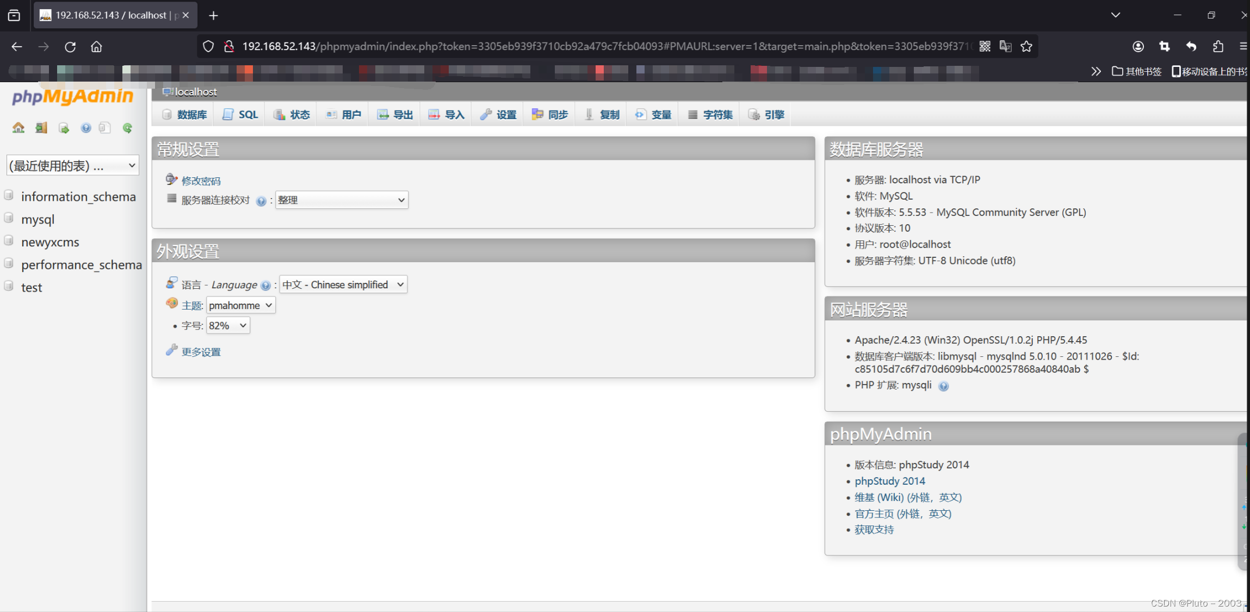Click the grey document icon in sidebar toolbar
Screen dimensions: 1250x612
point(104,128)
